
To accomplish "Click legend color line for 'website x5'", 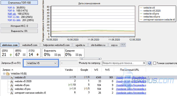I will [x=141, y=8].
